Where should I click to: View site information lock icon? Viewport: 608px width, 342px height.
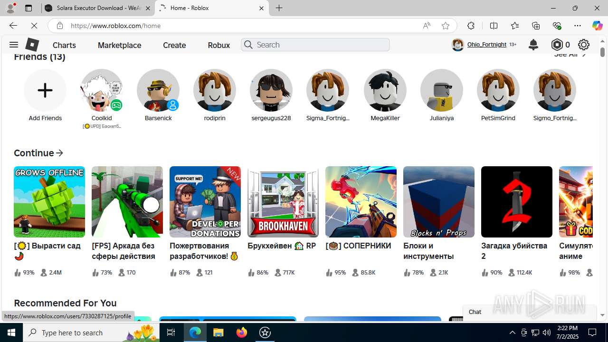pyautogui.click(x=59, y=26)
